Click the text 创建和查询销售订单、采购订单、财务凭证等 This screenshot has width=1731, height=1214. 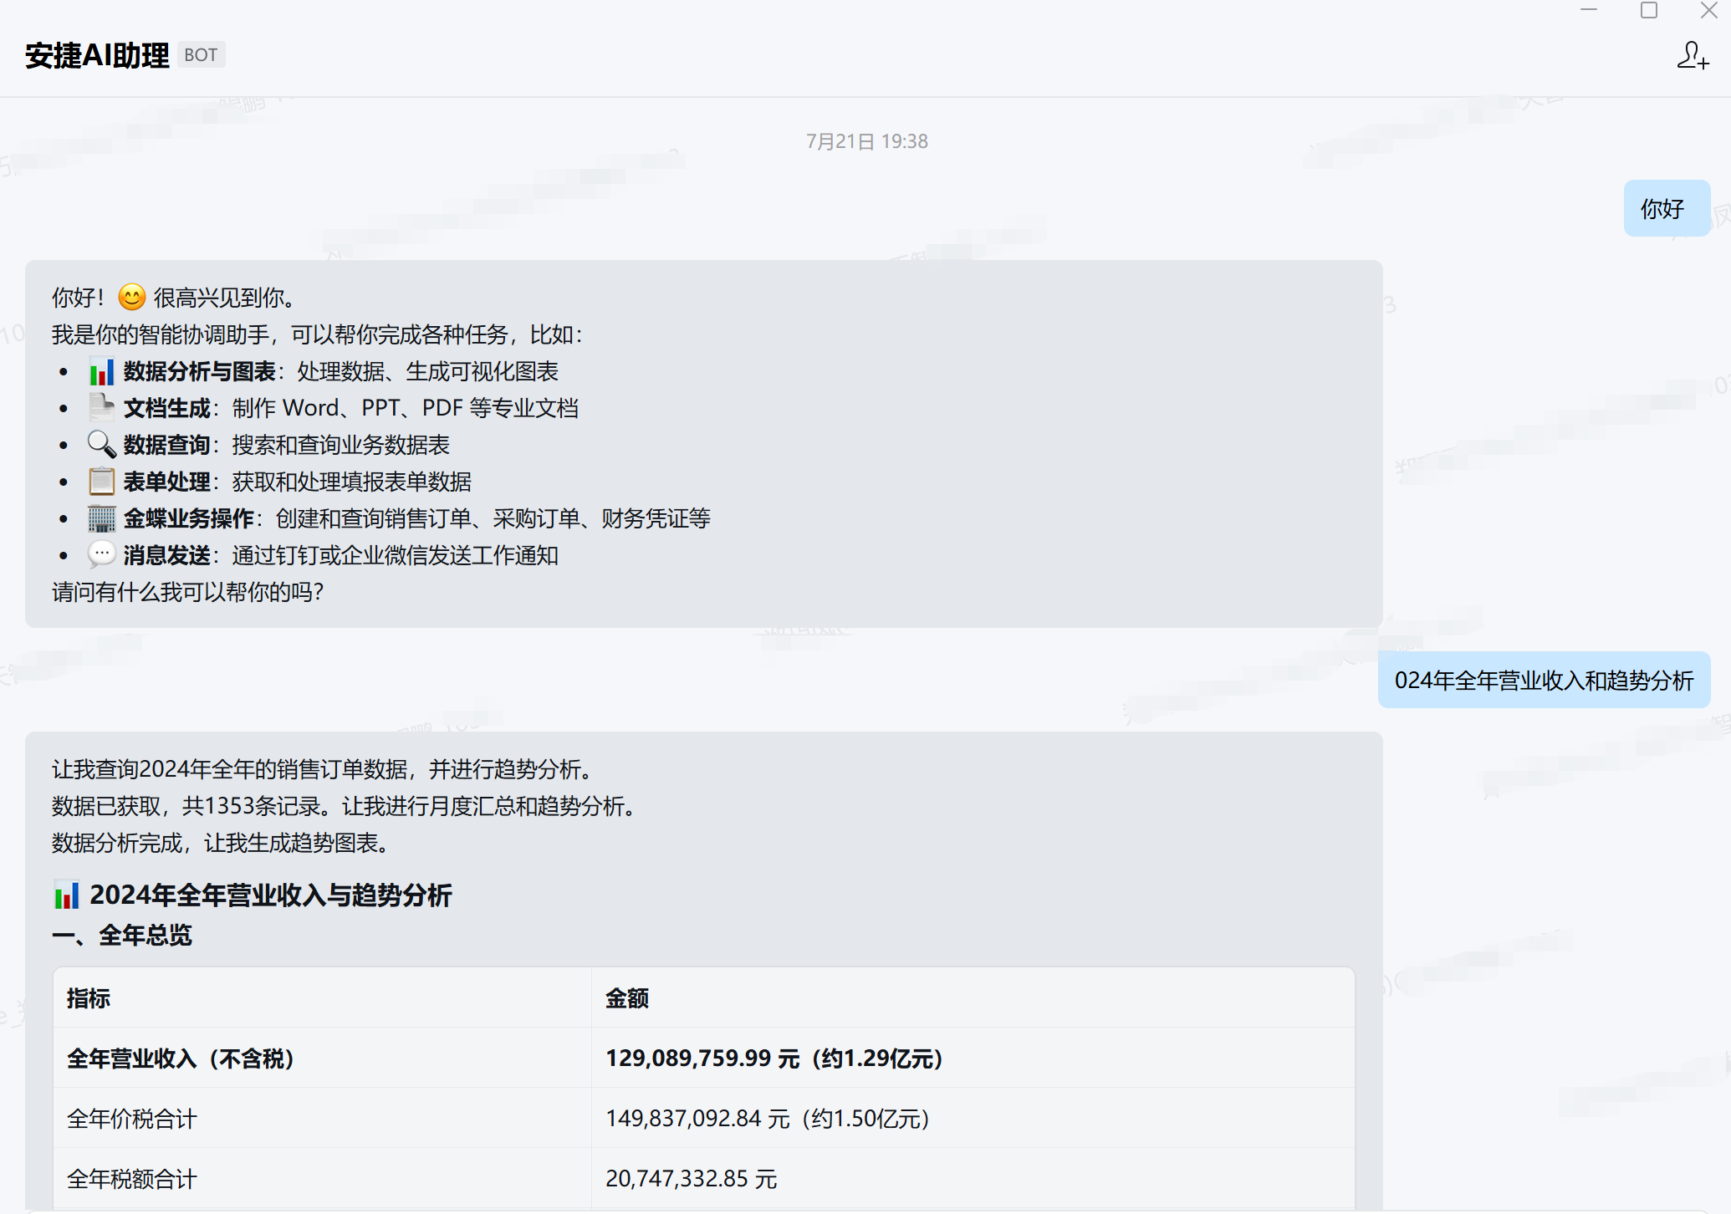coord(493,518)
